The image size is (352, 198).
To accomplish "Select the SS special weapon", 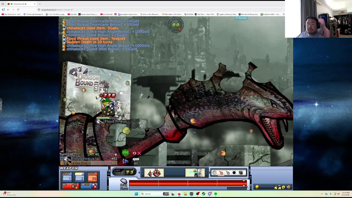I will point(92,178).
